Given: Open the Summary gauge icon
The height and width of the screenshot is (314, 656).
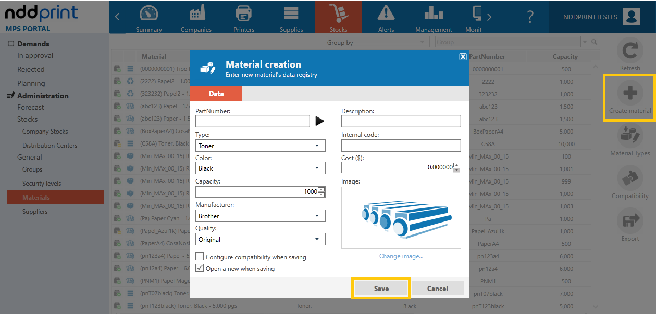Looking at the screenshot, I should coord(149,14).
